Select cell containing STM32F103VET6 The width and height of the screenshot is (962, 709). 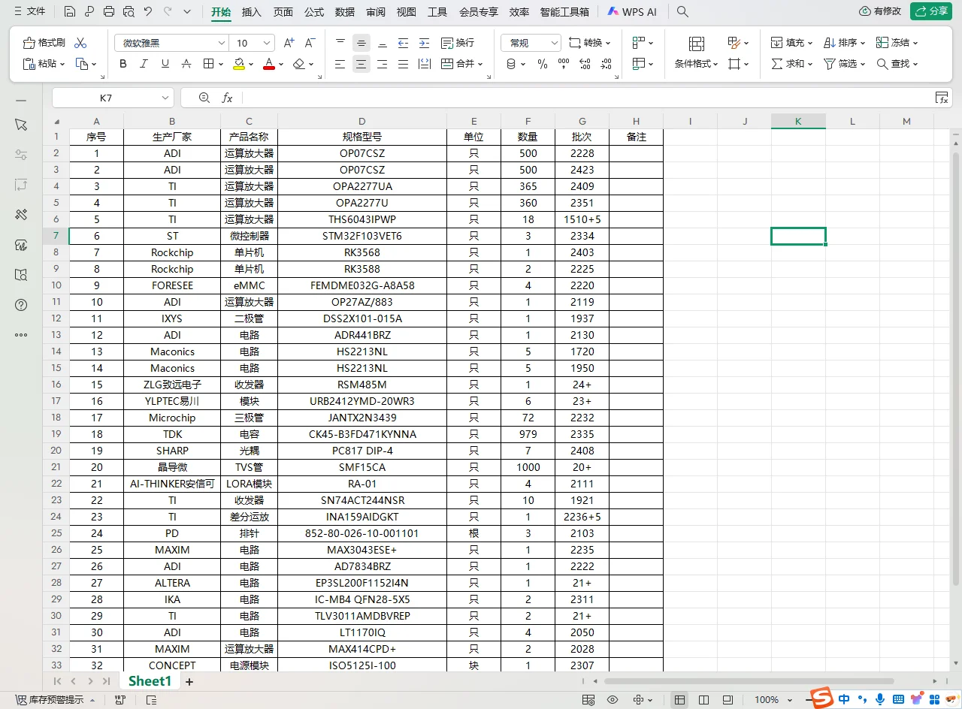coord(362,236)
